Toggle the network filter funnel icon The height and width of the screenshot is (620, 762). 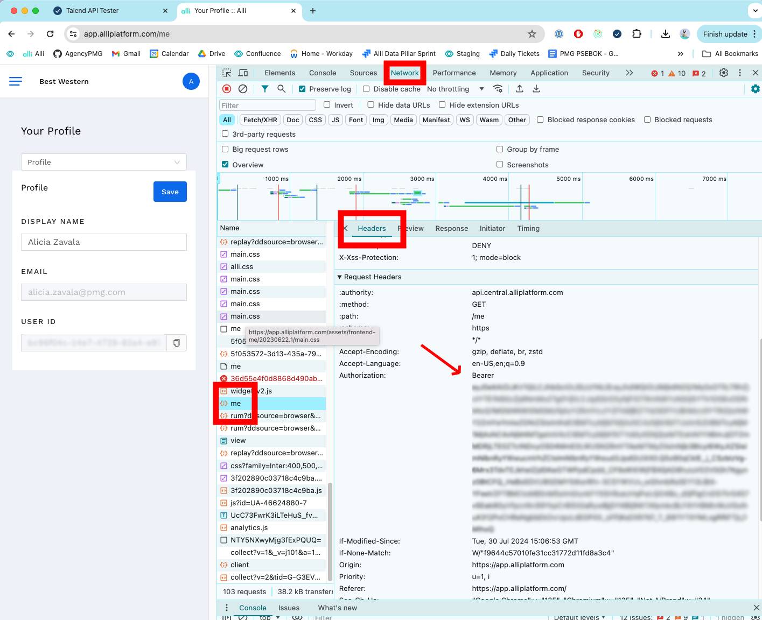265,89
